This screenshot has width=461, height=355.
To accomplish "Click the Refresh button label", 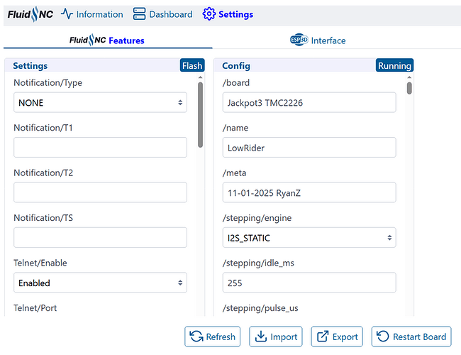I will click(221, 337).
